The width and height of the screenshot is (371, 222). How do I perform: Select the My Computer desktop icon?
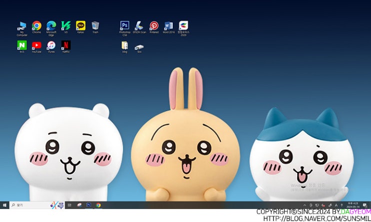(22, 28)
